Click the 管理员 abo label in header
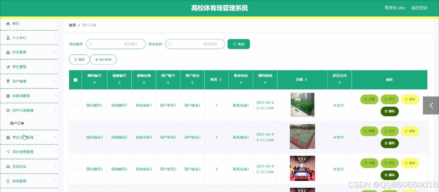Image resolution: width=439 pixels, height=192 pixels. [x=395, y=8]
